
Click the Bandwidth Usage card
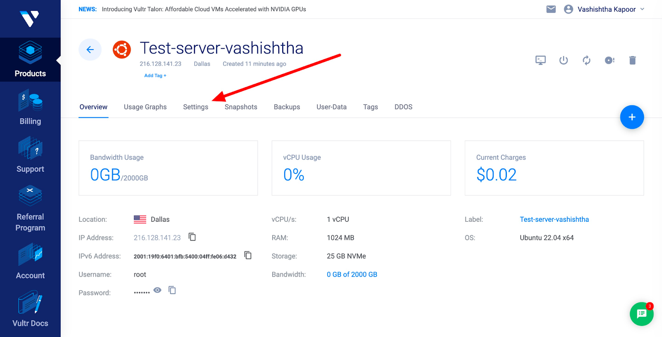168,168
